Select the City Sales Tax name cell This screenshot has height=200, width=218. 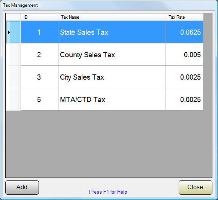click(x=112, y=77)
